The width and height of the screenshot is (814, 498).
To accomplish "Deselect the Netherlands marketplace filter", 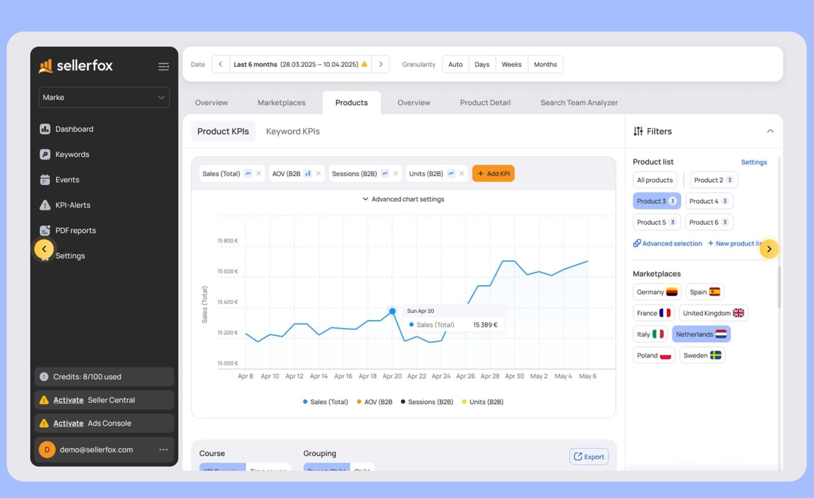I will pyautogui.click(x=701, y=334).
